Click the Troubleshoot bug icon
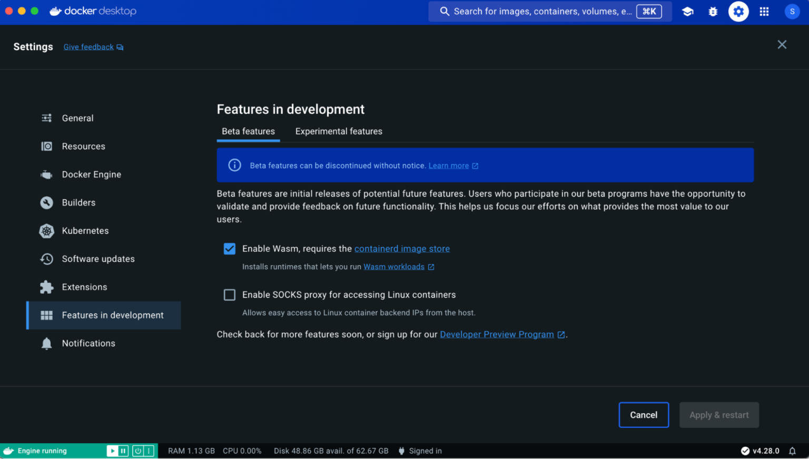This screenshot has height=459, width=809. [713, 12]
